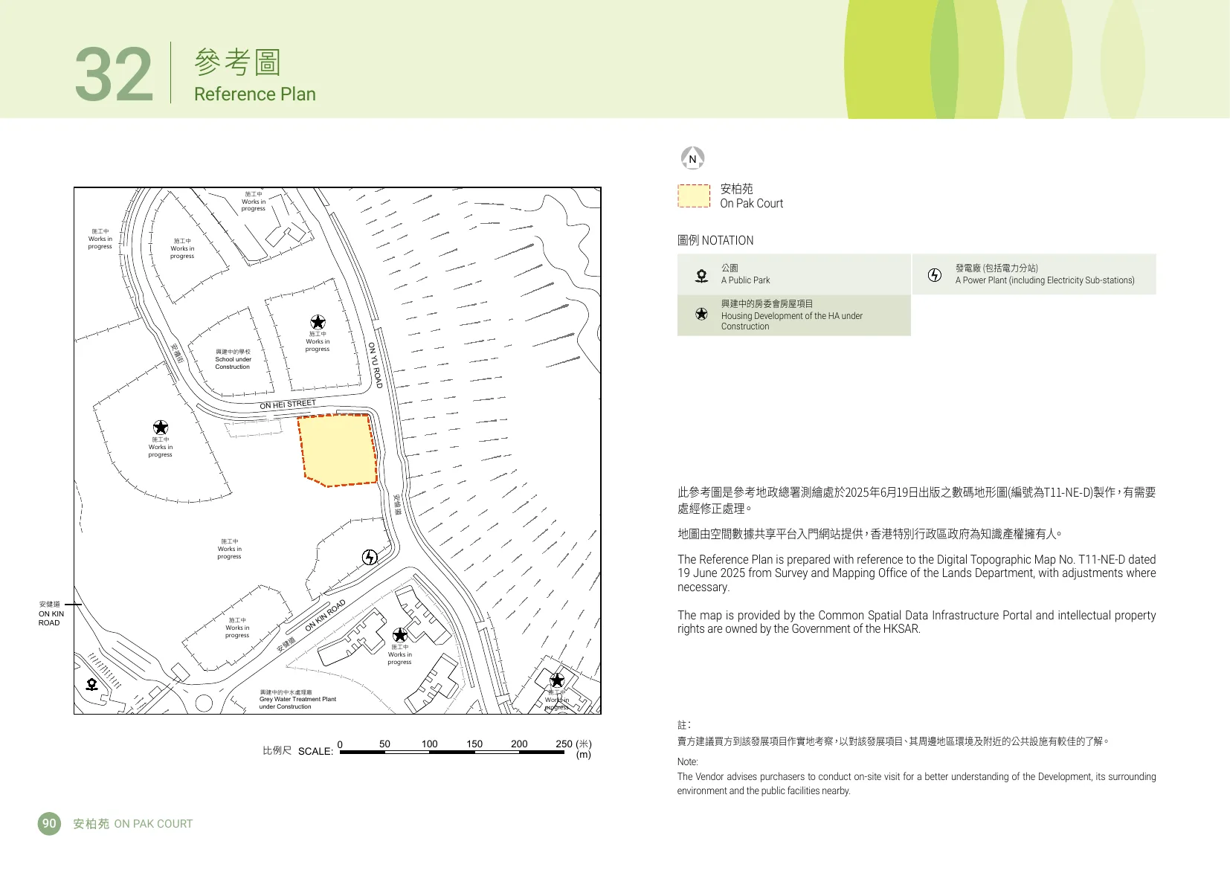The image size is (1230, 870).
Task: Click the green page number 90 badge
Action: coord(49,823)
